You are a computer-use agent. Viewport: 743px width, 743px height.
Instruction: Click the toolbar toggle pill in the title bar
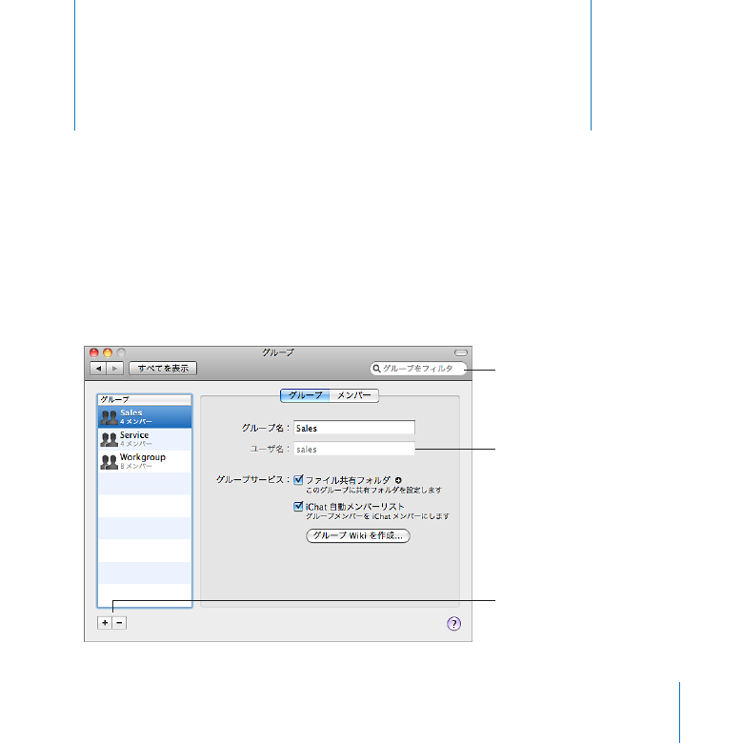point(461,352)
